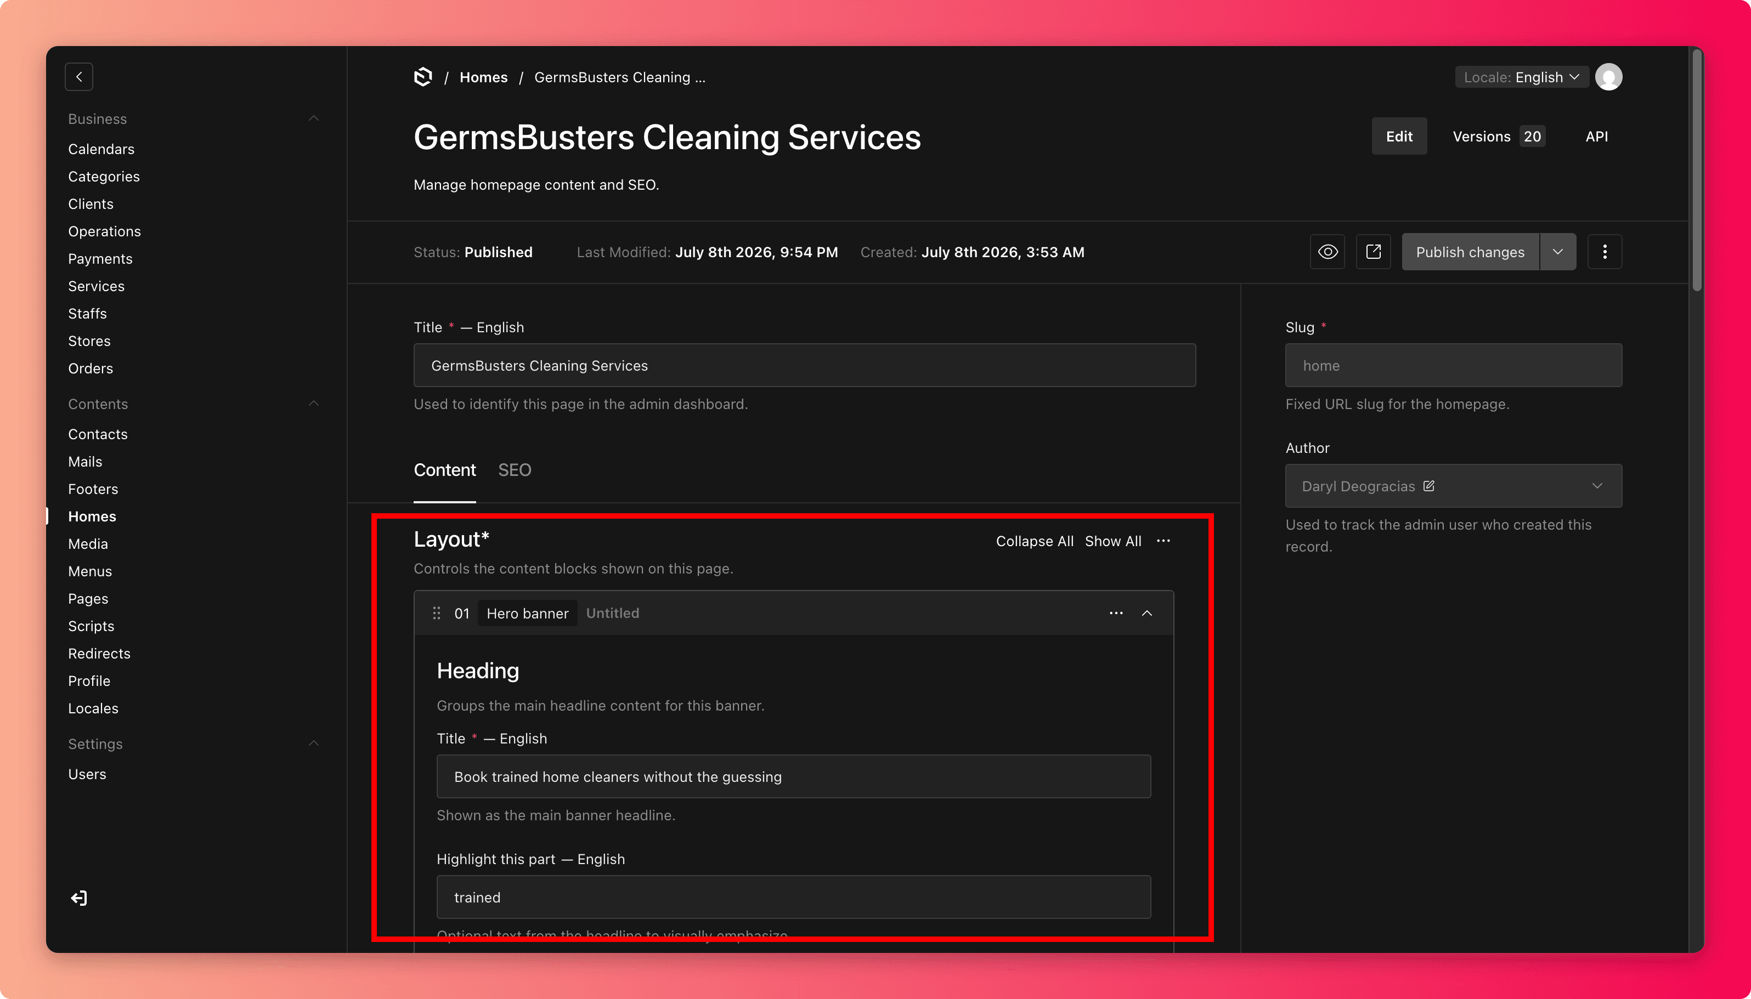
Task: Switch to the SEO tab
Action: 515,470
